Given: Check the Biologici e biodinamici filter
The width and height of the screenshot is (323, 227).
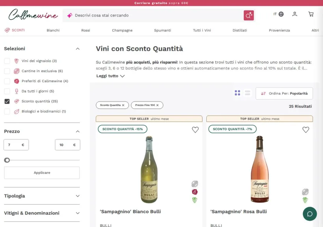Looking at the screenshot, I should point(7,111).
